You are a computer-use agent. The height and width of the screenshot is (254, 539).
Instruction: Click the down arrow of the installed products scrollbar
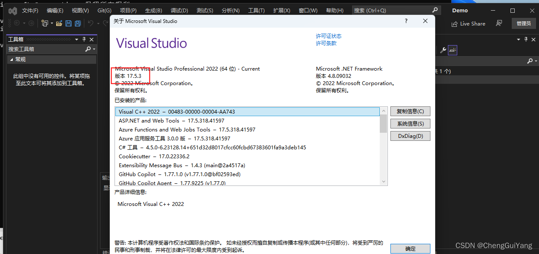coord(384,182)
